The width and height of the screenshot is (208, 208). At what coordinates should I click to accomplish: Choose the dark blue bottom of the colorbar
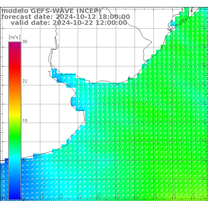click(x=15, y=195)
